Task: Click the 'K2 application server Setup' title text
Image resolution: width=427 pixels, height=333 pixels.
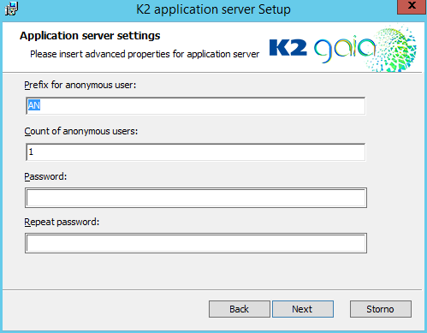Action: click(x=213, y=9)
